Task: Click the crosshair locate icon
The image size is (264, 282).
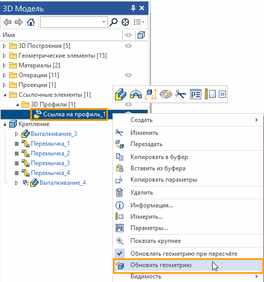Action: coord(125,22)
